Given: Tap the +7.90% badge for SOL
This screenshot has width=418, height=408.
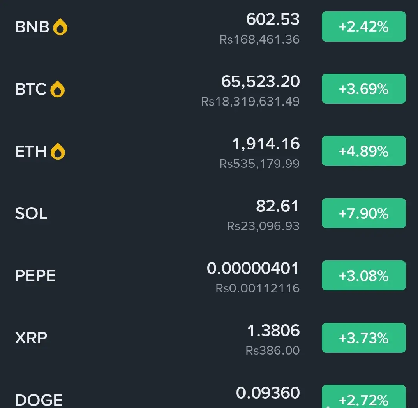Looking at the screenshot, I should pyautogui.click(x=363, y=213).
